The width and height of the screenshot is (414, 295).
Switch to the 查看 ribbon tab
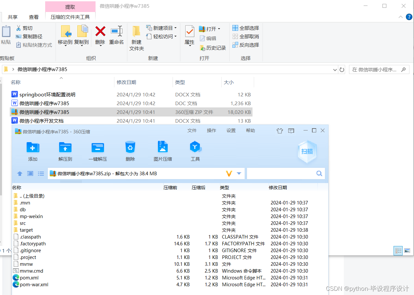pyautogui.click(x=34, y=17)
